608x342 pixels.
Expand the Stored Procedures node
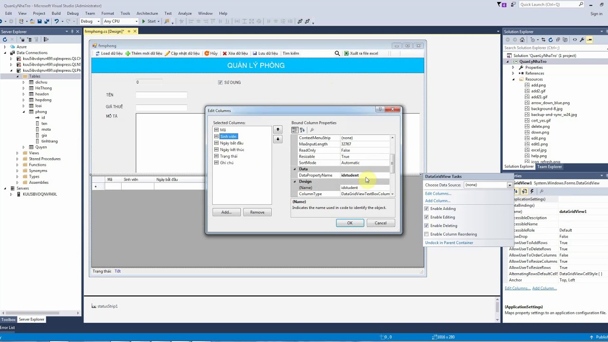click(18, 159)
